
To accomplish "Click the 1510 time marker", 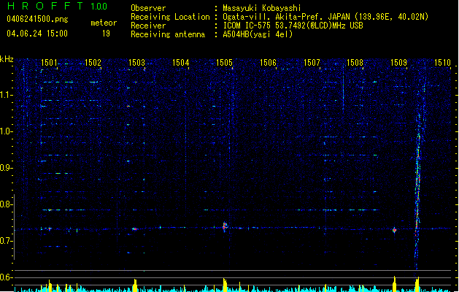I will [442, 62].
